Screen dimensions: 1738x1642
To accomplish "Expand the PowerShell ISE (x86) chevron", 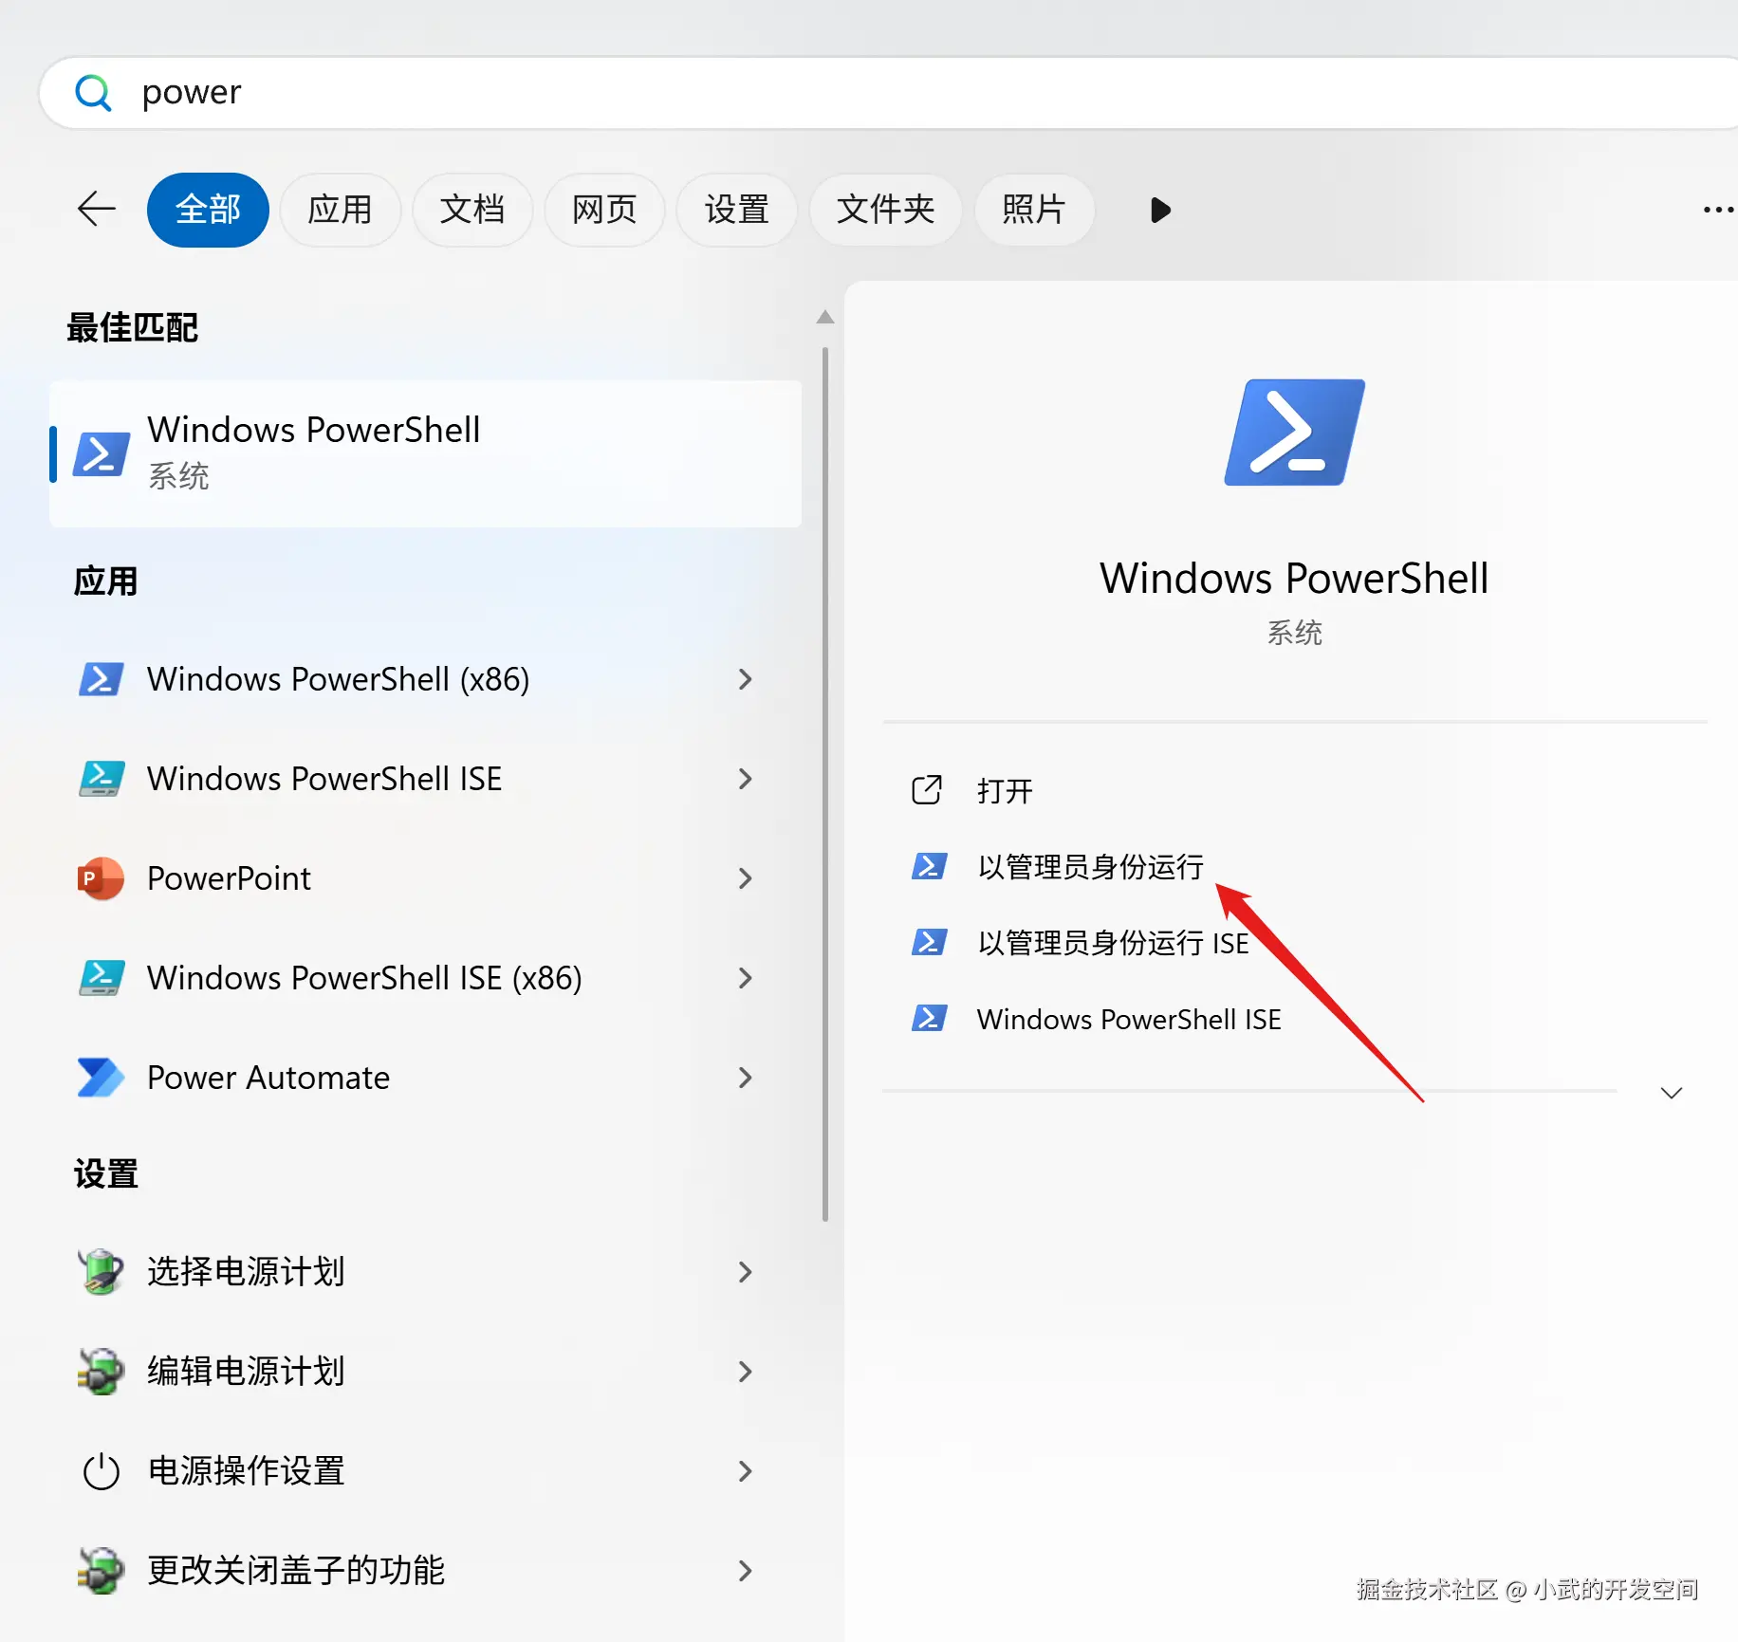I will (745, 978).
